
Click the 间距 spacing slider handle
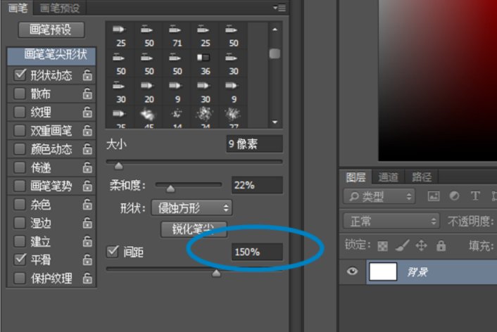216,273
